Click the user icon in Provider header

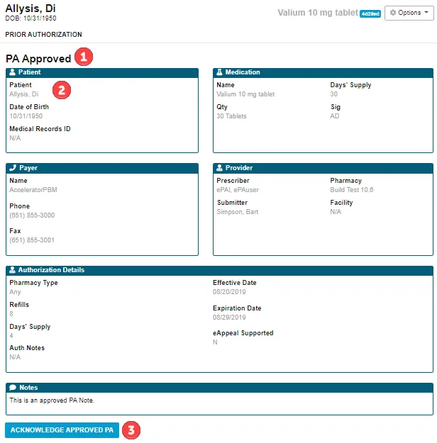coord(219,168)
